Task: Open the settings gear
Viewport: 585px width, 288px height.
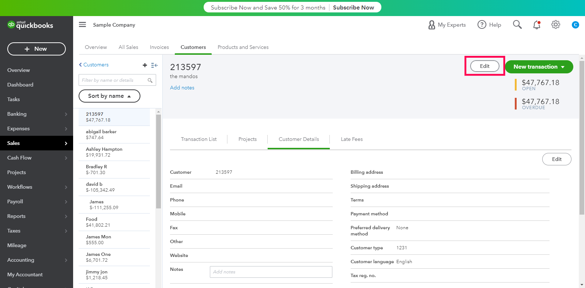Action: [x=556, y=24]
